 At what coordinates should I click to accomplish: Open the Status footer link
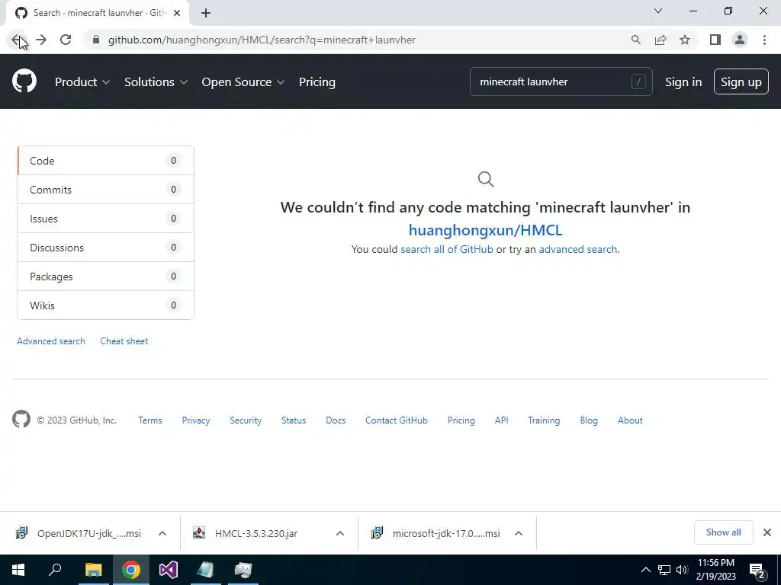294,420
